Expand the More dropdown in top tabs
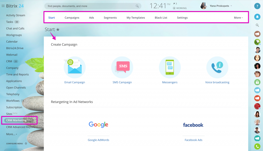The width and height of the screenshot is (263, 151). tap(238, 18)
